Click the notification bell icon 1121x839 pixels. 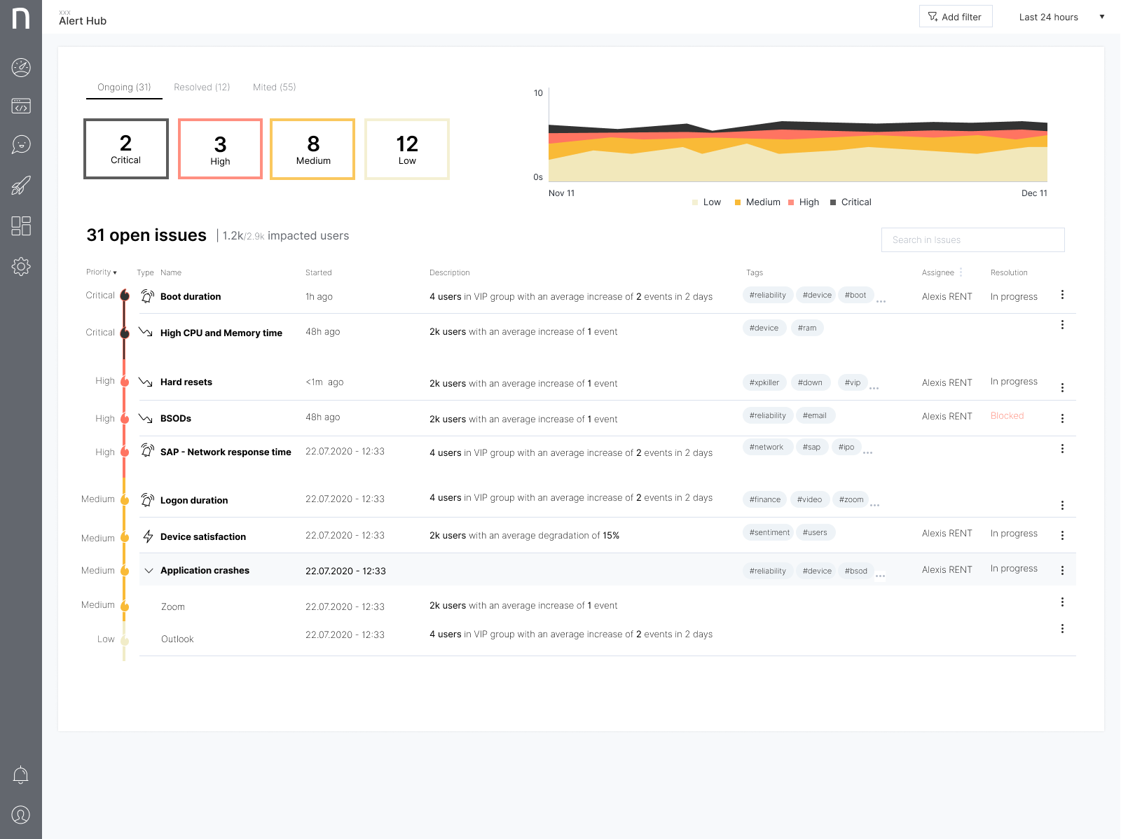click(x=21, y=775)
